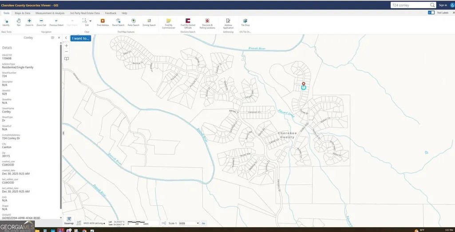This screenshot has width=455, height=232.
Task: Zoom out with the map minus button
Action: point(67,51)
